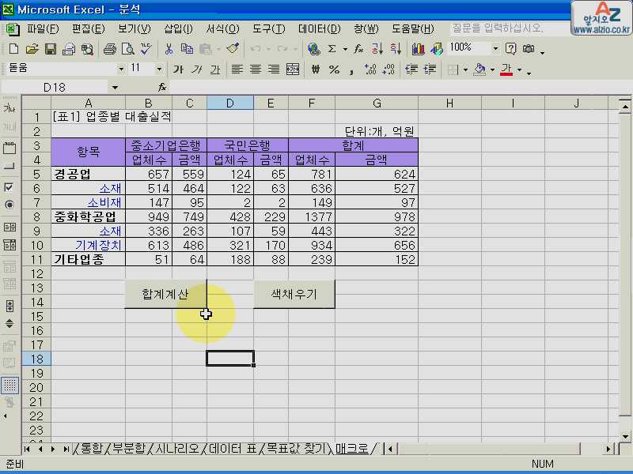This screenshot has width=633, height=474.
Task: Click the camera icon on toolbar
Action: click(x=529, y=49)
